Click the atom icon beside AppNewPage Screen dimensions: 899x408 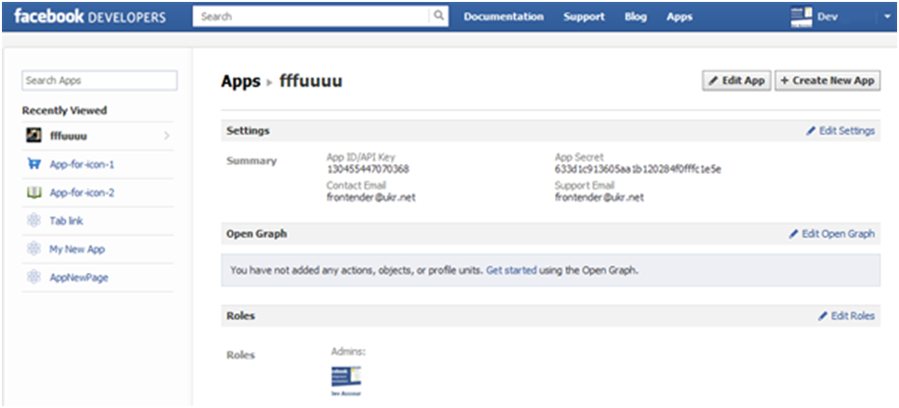(33, 277)
